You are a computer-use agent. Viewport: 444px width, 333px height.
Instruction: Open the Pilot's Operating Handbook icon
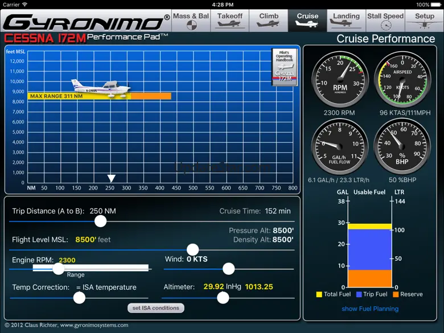tap(284, 66)
